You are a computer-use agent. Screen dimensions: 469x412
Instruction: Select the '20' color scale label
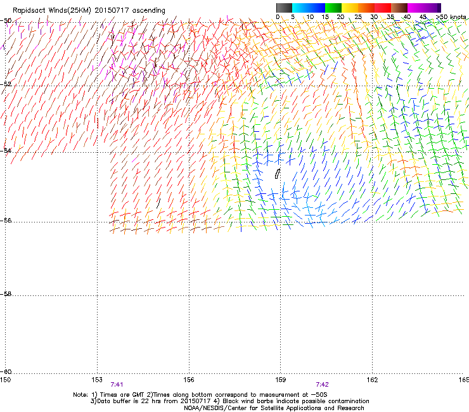340,17
